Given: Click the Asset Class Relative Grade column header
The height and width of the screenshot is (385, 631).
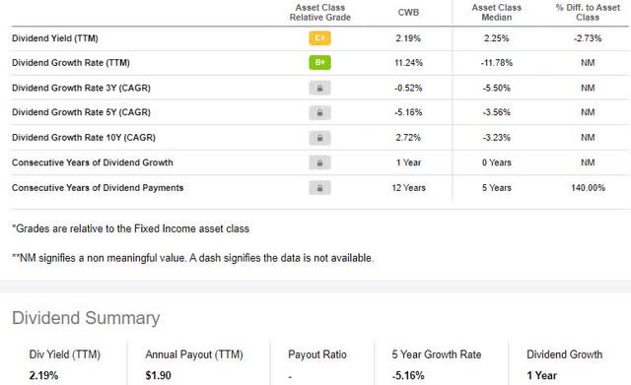Looking at the screenshot, I should tap(319, 13).
